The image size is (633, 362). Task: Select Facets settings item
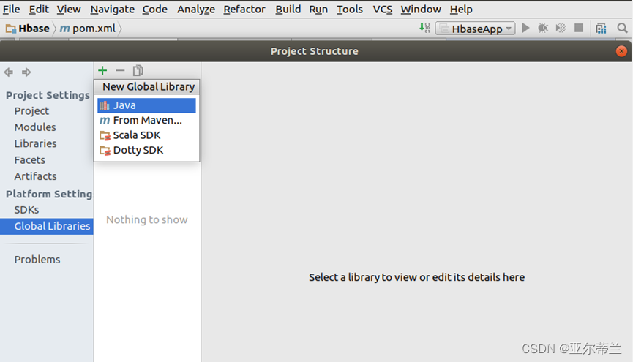(30, 160)
